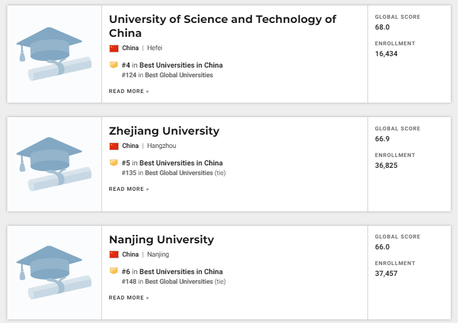Click the China flag icon beside Hangzhou

tap(114, 146)
